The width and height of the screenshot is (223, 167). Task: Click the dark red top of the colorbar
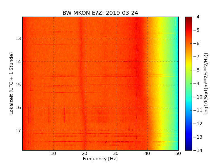tap(189, 18)
